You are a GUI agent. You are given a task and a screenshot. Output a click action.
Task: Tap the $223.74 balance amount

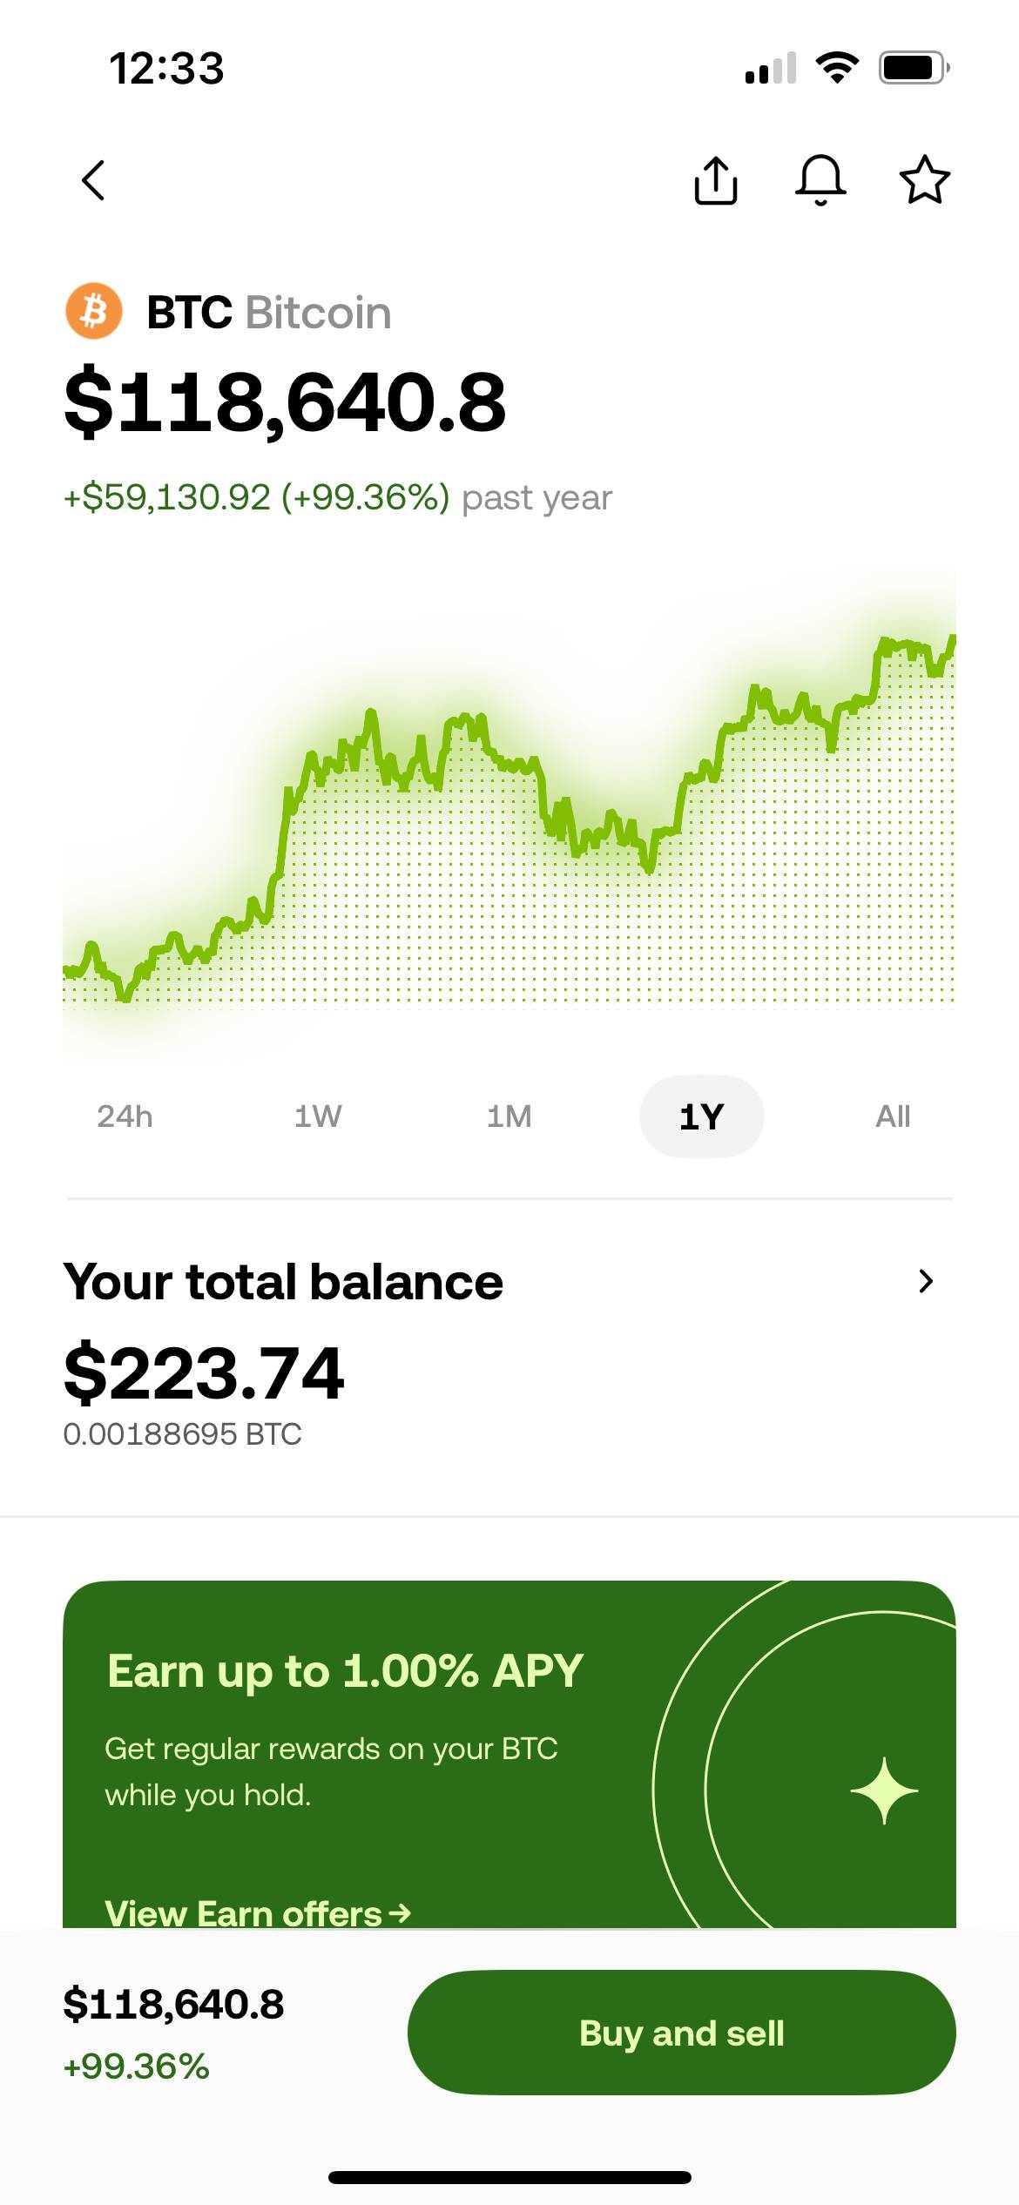coord(204,1373)
